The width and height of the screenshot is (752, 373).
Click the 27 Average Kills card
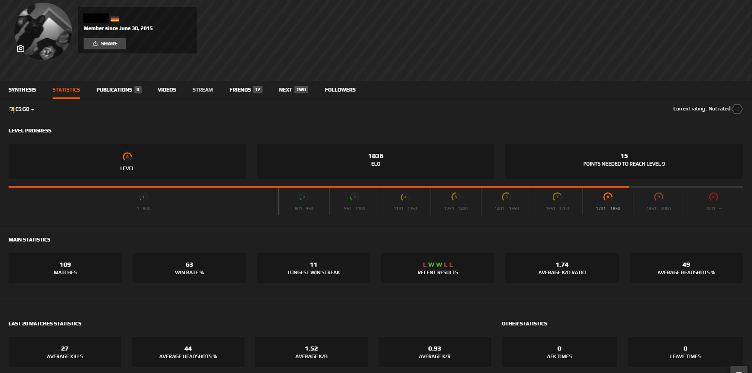coord(65,352)
